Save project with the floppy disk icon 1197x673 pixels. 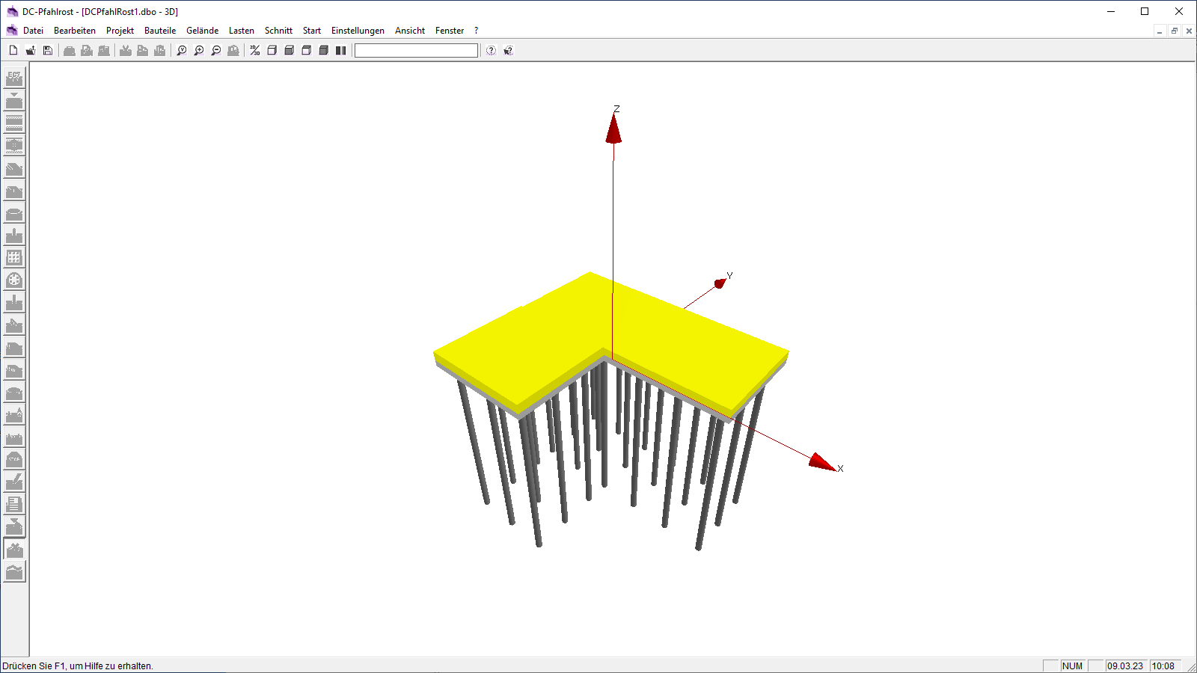click(48, 51)
